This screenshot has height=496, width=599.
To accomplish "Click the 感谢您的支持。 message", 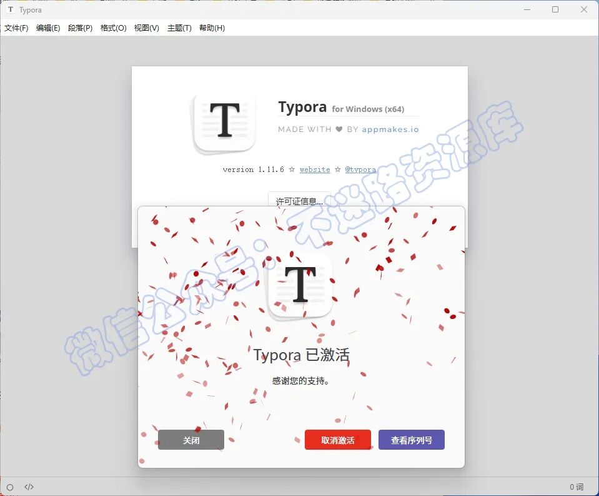I will coord(300,381).
